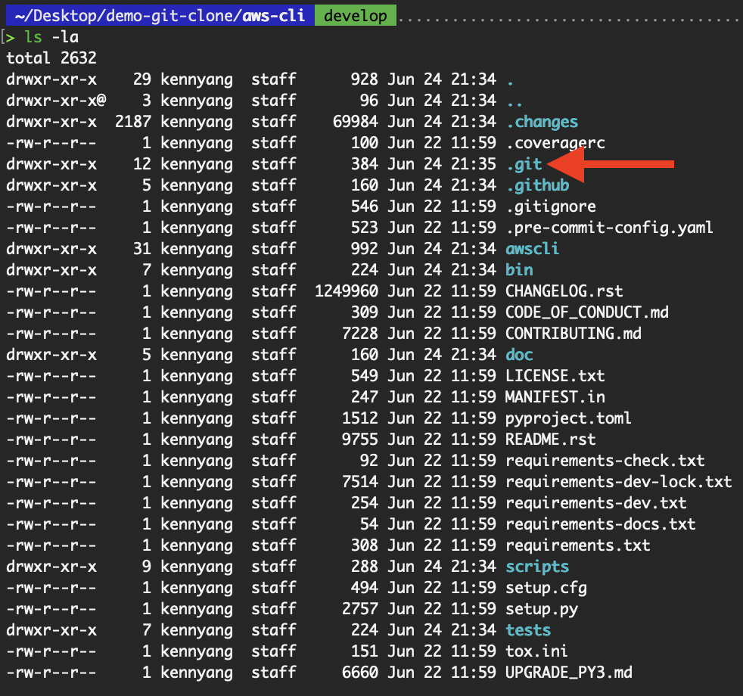Click the 69984 size of .changes
The image size is (743, 696).
pyautogui.click(x=356, y=122)
